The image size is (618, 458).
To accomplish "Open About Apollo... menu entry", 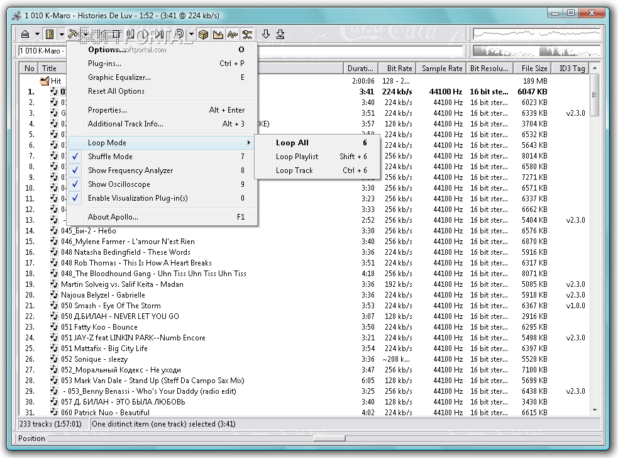I will [162, 217].
